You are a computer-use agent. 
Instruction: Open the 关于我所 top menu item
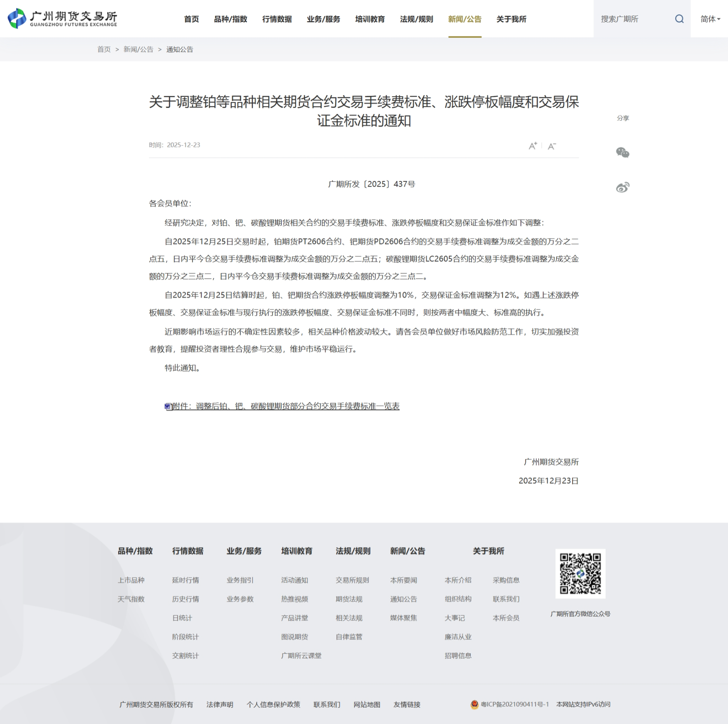click(x=511, y=19)
